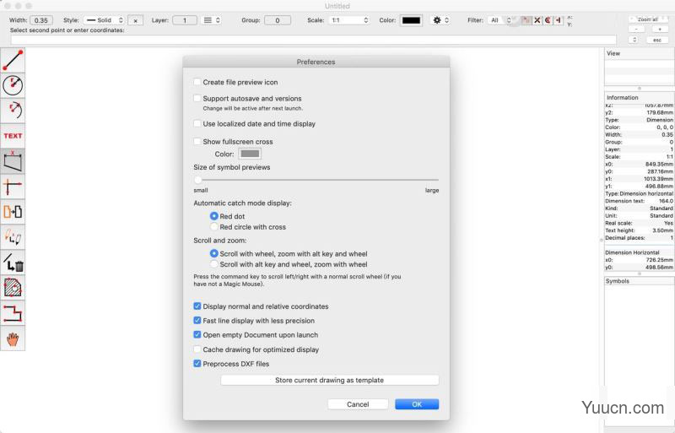
Task: Select Scroll with alt key, zoom with wheel
Action: click(214, 264)
